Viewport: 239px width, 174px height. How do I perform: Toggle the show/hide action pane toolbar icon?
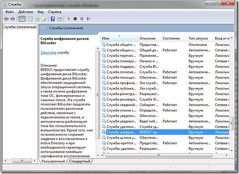(x=59, y=19)
